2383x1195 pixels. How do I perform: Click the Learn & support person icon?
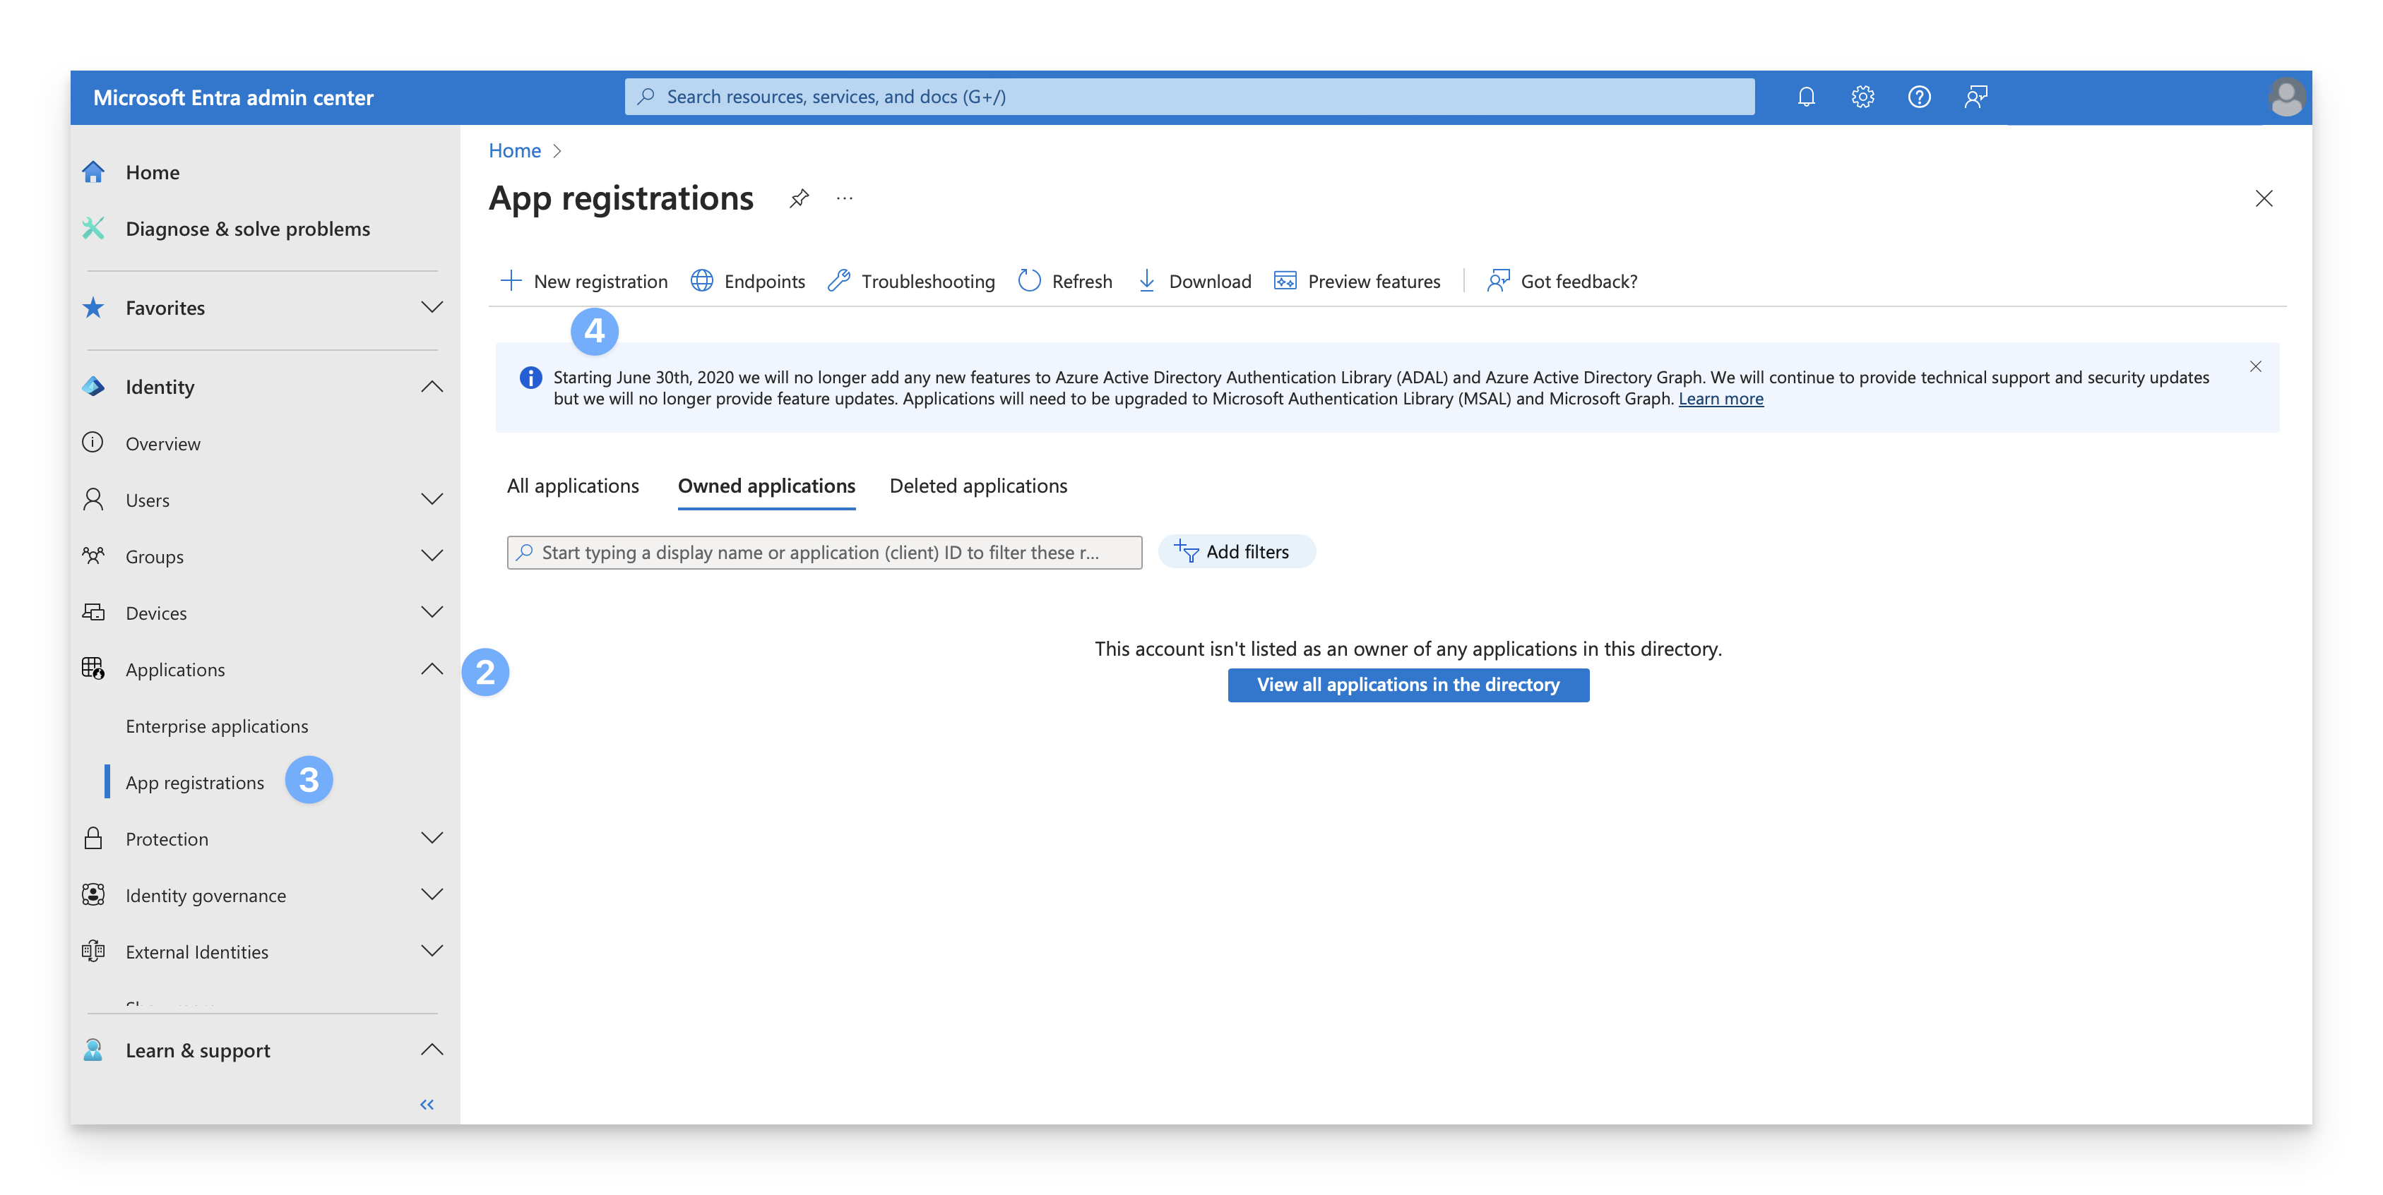pos(93,1050)
